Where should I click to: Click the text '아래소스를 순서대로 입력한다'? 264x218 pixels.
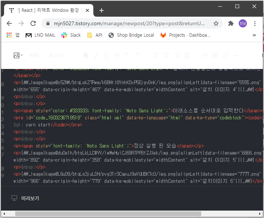point(208,110)
